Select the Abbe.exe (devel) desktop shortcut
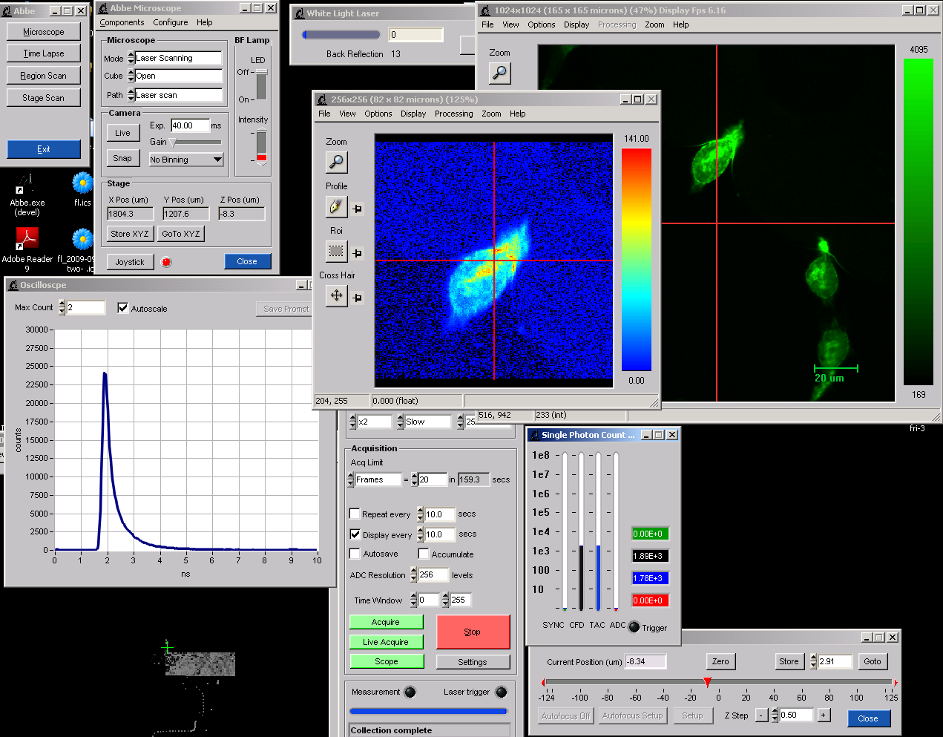This screenshot has height=737, width=943. pos(27,194)
